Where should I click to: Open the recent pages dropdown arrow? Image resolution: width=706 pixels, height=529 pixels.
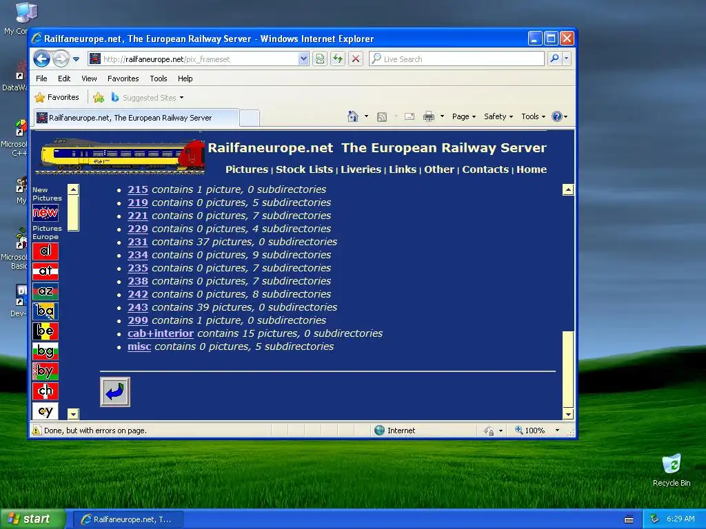click(x=76, y=59)
